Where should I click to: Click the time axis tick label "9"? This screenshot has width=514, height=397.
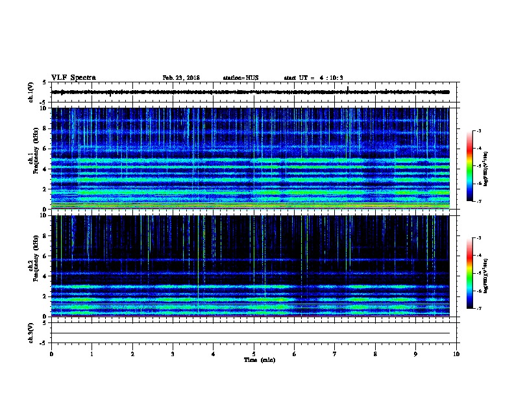[x=415, y=354]
